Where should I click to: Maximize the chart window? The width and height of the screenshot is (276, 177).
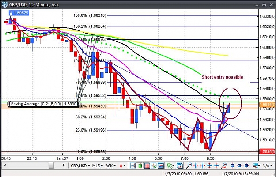point(264,5)
